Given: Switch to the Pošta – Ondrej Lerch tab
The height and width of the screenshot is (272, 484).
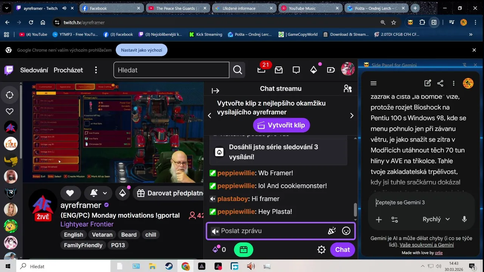Looking at the screenshot, I should tap(376, 8).
